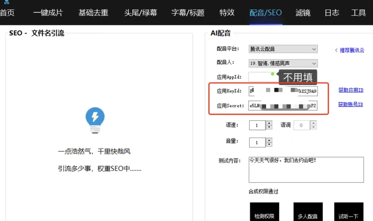
Task: Go to the 头尾/绿幕 tab
Action: [x=141, y=12]
